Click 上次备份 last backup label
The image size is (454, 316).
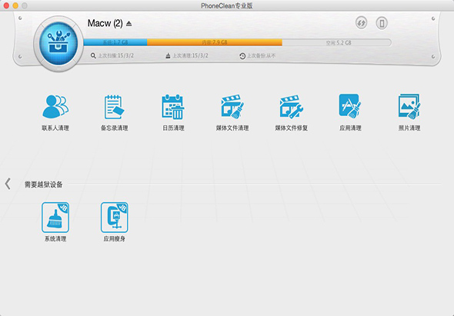pyautogui.click(x=258, y=56)
